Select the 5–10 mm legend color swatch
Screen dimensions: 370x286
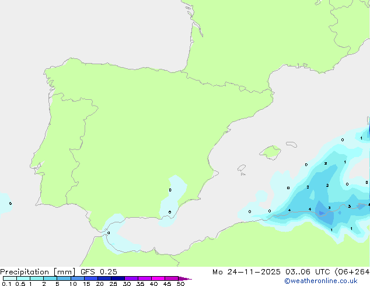coord(64,278)
